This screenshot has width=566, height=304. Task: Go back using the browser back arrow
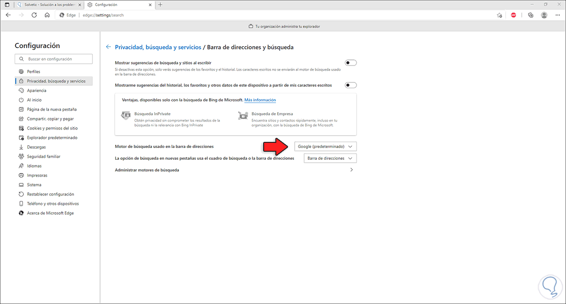pyautogui.click(x=8, y=15)
